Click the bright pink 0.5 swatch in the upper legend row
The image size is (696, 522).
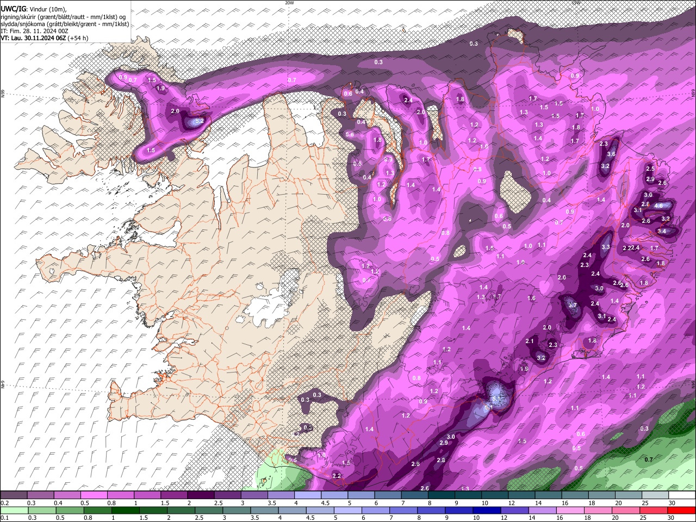tap(94, 495)
